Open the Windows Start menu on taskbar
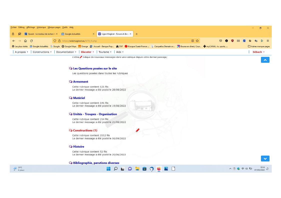 [108, 169]
